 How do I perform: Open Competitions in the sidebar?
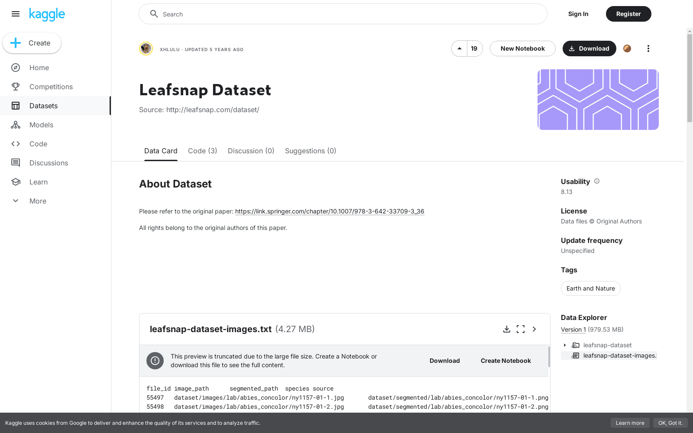55,87
